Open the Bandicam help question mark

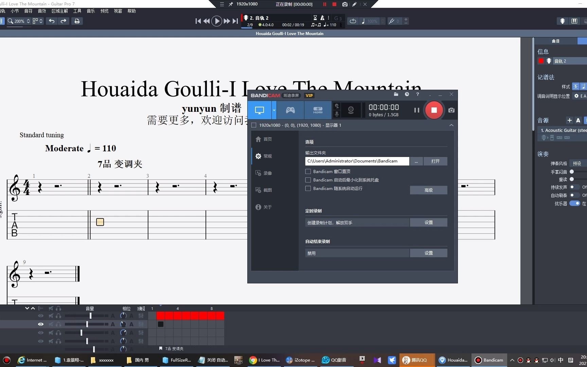[x=417, y=94]
